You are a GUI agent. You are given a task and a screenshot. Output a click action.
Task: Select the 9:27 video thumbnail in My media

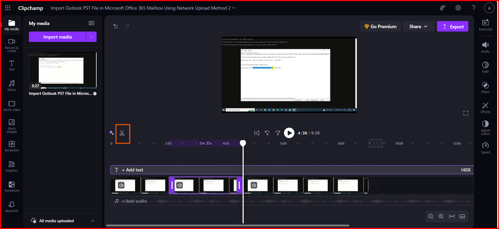tap(63, 70)
